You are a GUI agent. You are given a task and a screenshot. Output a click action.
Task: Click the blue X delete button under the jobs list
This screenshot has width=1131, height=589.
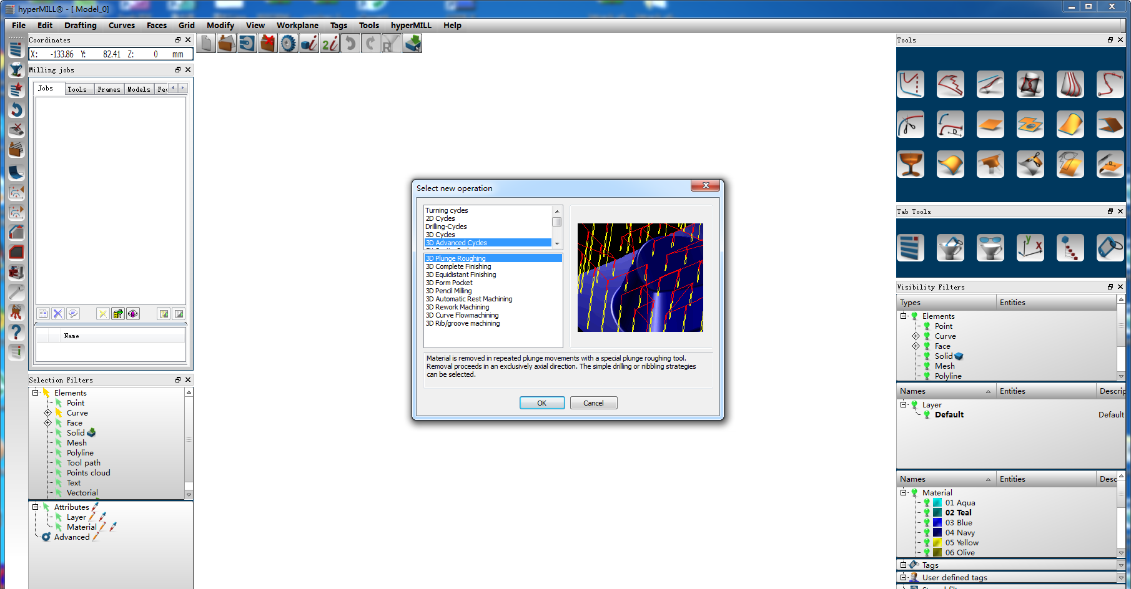(x=58, y=314)
